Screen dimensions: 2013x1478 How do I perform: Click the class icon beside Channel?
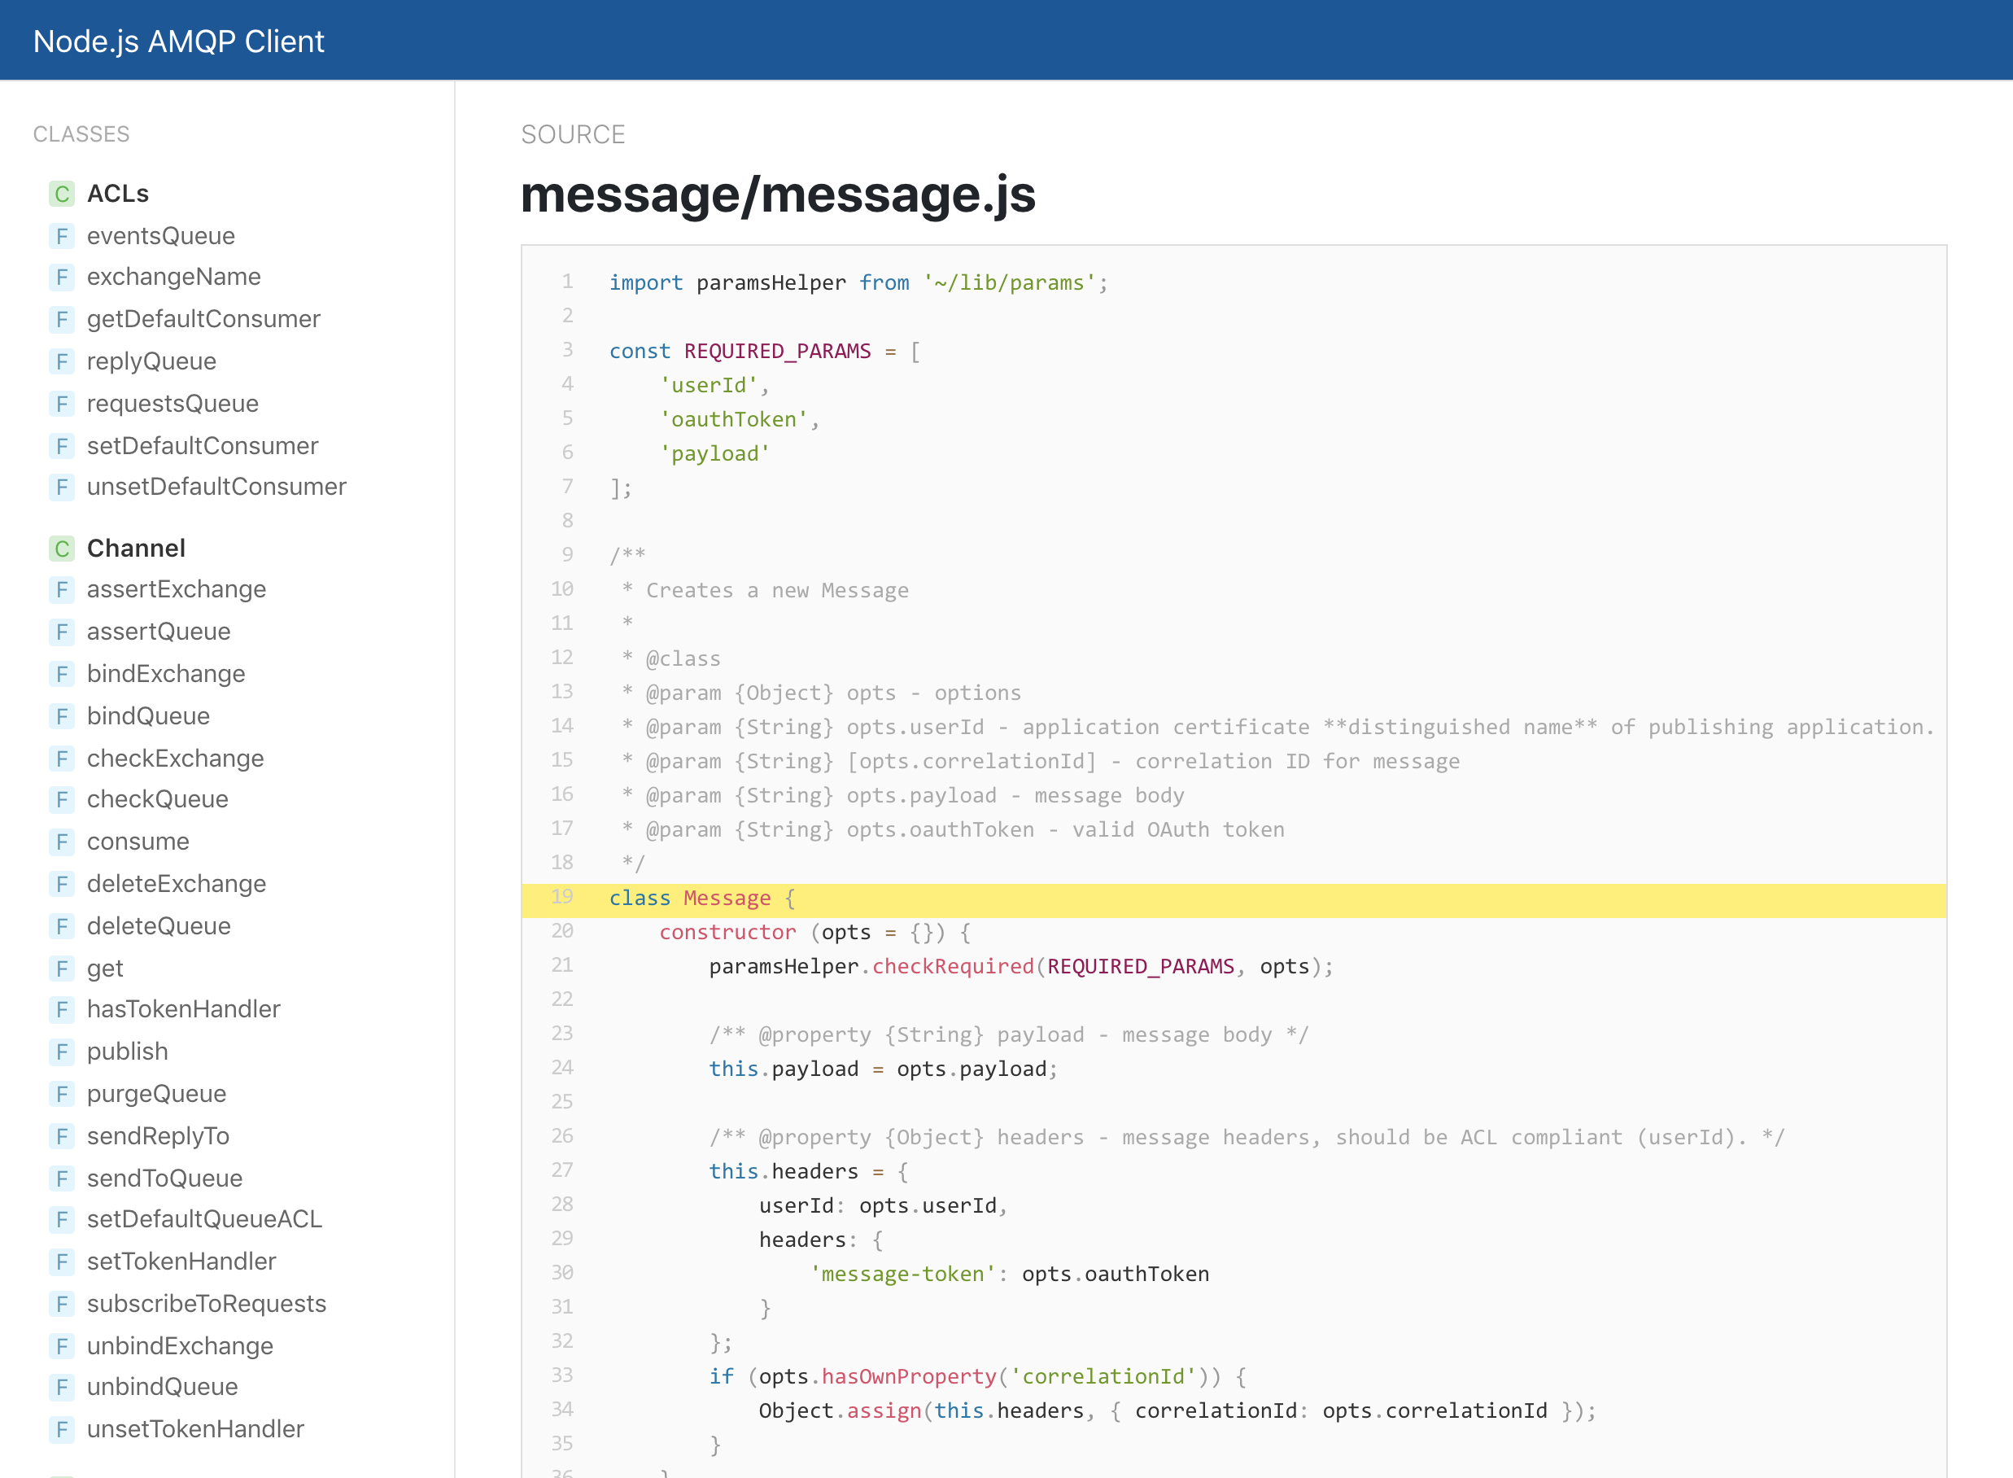point(62,549)
